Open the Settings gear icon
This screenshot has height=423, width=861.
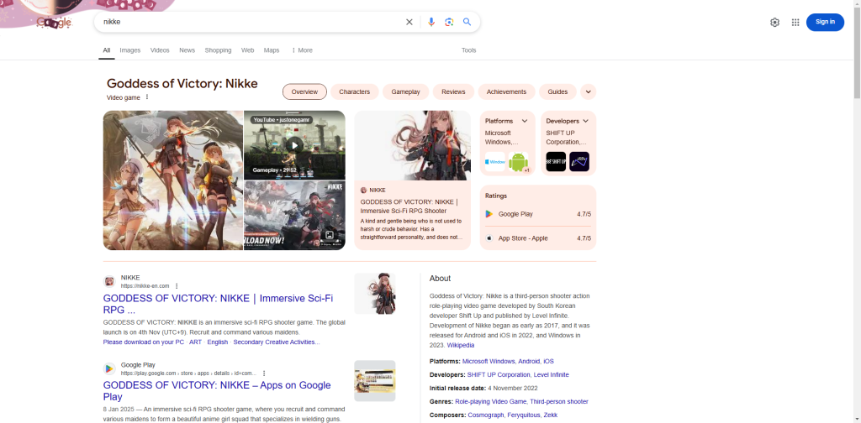[774, 23]
